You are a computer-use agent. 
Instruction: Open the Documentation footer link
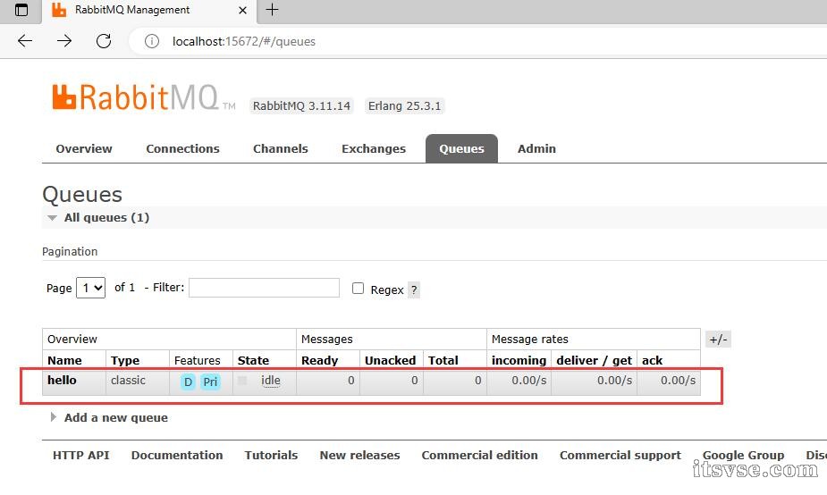(x=177, y=455)
